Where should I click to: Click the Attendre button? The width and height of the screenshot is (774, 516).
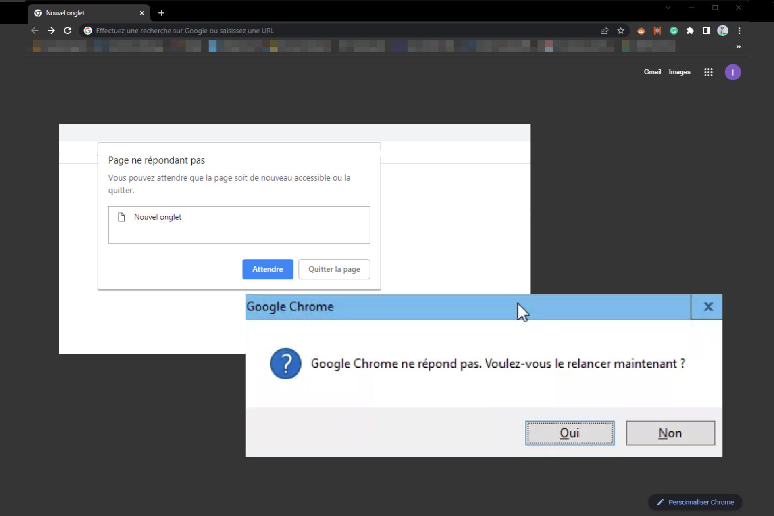pos(268,269)
